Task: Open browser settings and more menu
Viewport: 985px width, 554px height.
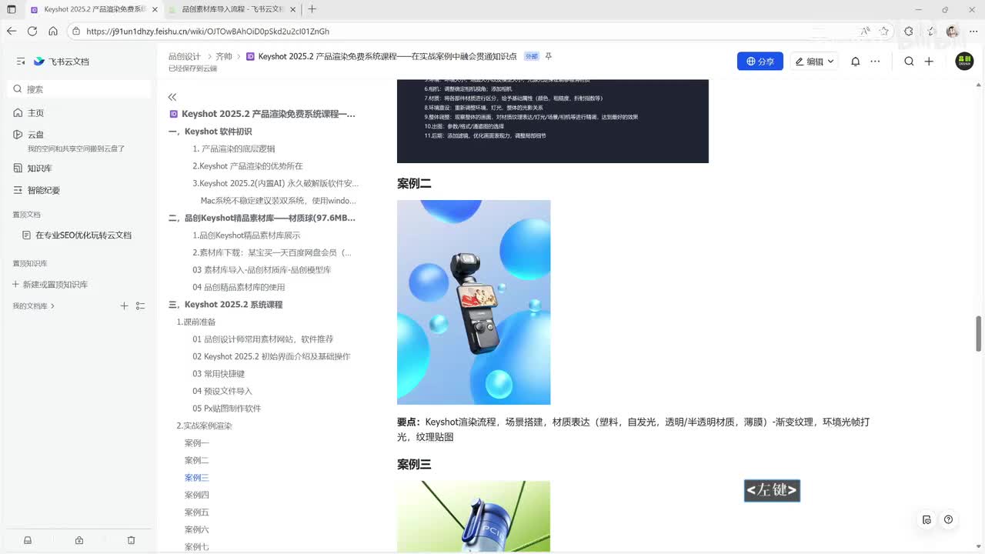Action: tap(972, 32)
